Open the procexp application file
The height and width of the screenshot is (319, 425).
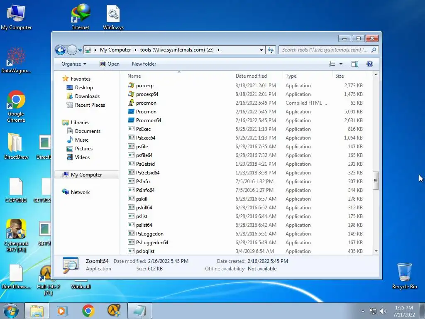click(145, 86)
